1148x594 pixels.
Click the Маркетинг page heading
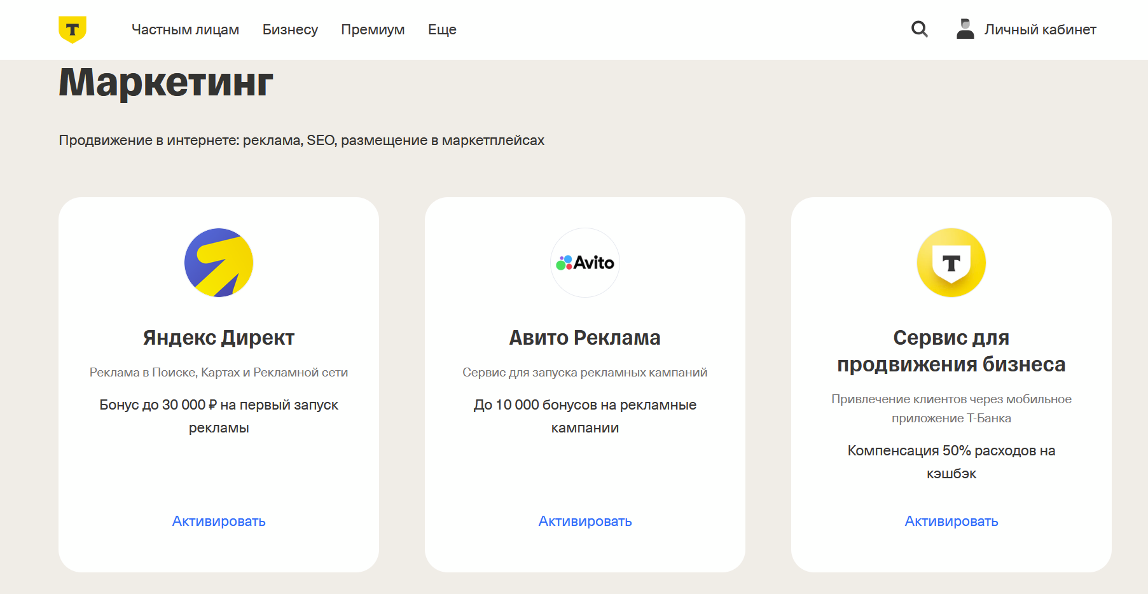tap(166, 83)
